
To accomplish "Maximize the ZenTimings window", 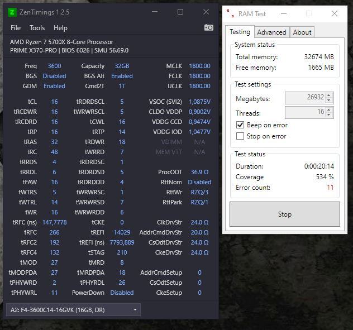I will click(x=180, y=12).
